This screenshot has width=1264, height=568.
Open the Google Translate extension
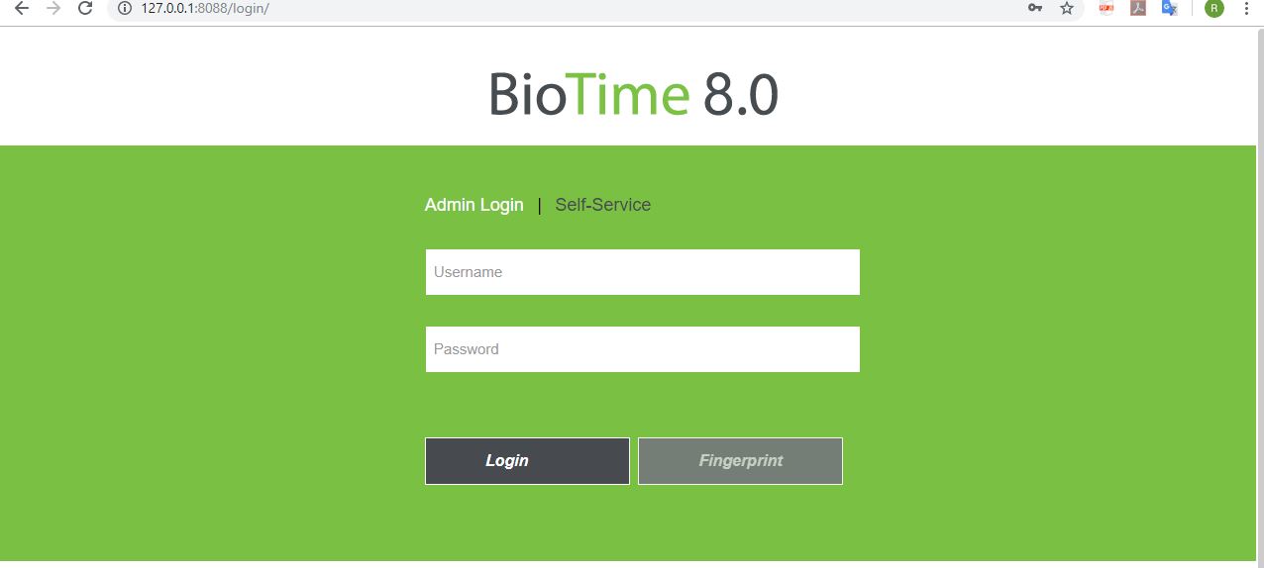coord(1169,8)
